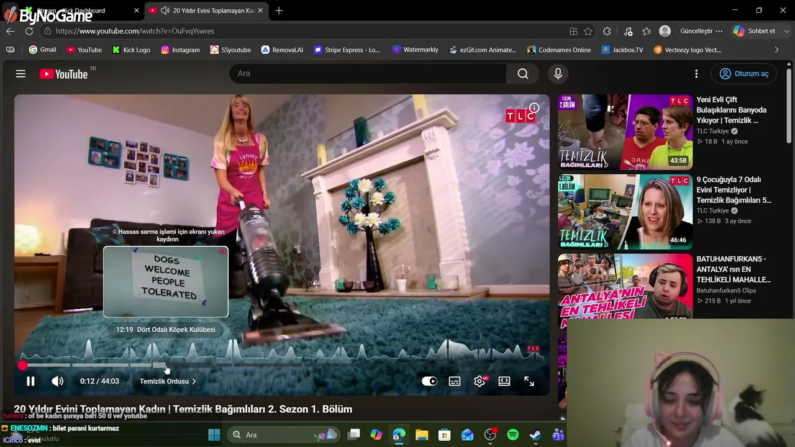
Task: Open the Removal.AI bookmark
Action: tap(282, 50)
